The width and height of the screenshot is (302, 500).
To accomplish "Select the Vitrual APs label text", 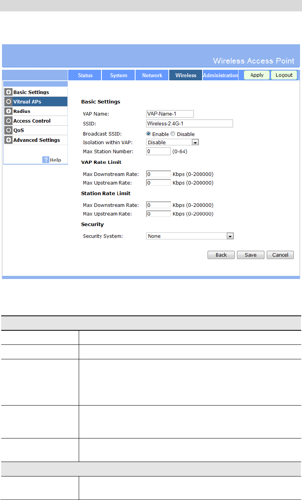I will tap(27, 101).
